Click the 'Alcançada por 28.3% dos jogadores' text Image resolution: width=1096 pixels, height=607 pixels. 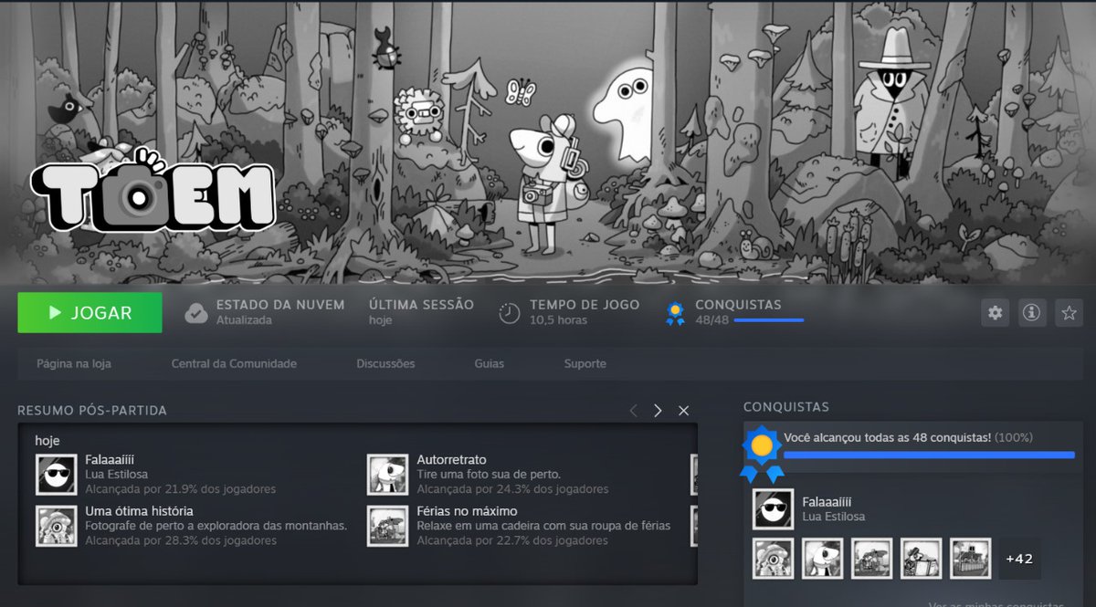click(181, 541)
